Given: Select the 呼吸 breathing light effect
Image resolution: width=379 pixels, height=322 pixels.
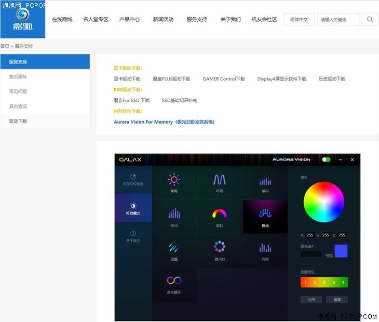Looking at the screenshot, I should coord(220,183).
